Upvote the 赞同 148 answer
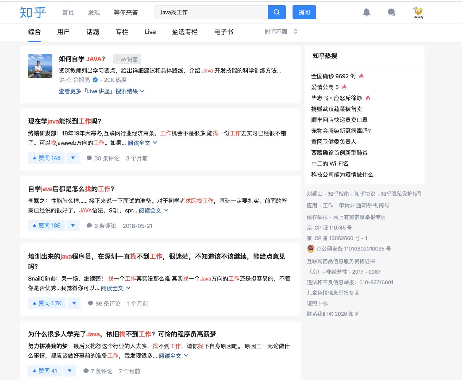Image resolution: width=462 pixels, height=380 pixels. click(46, 158)
